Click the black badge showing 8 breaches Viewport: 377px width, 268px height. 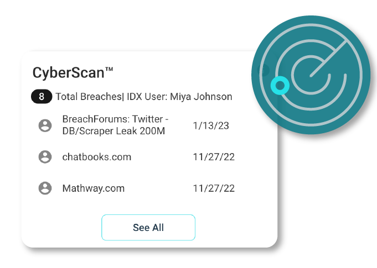coord(42,97)
